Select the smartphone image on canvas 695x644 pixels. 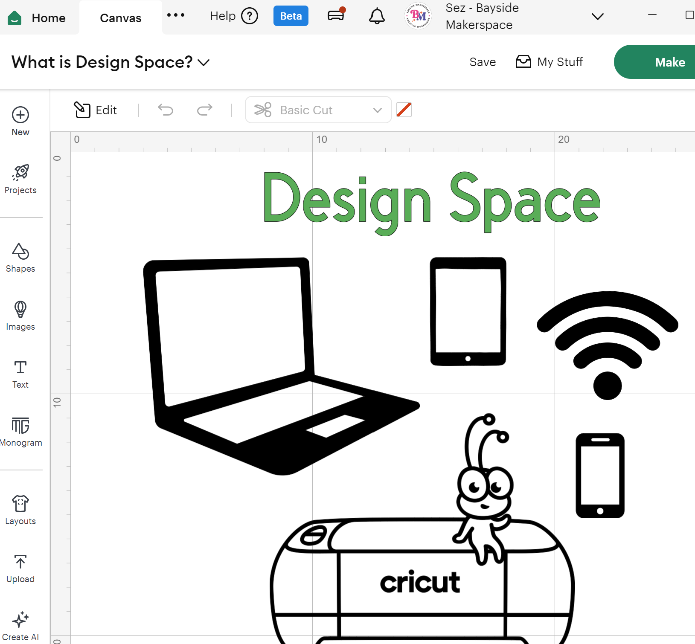pyautogui.click(x=600, y=476)
